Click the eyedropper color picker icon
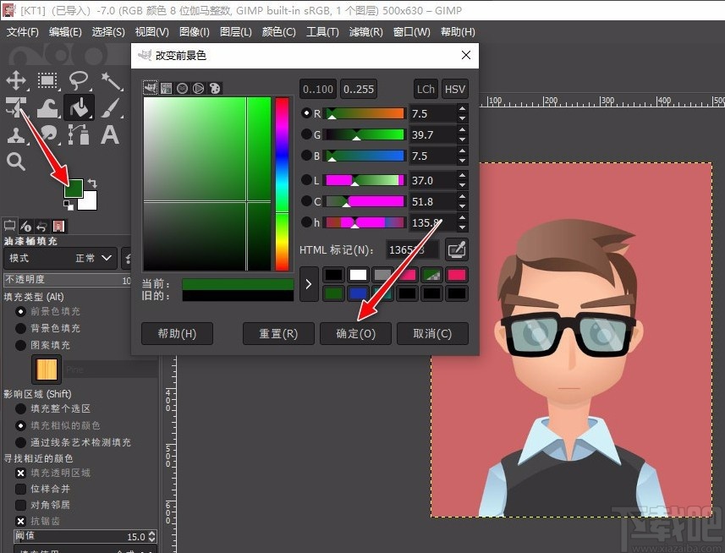Viewport: 725px width, 553px height. pyautogui.click(x=457, y=249)
